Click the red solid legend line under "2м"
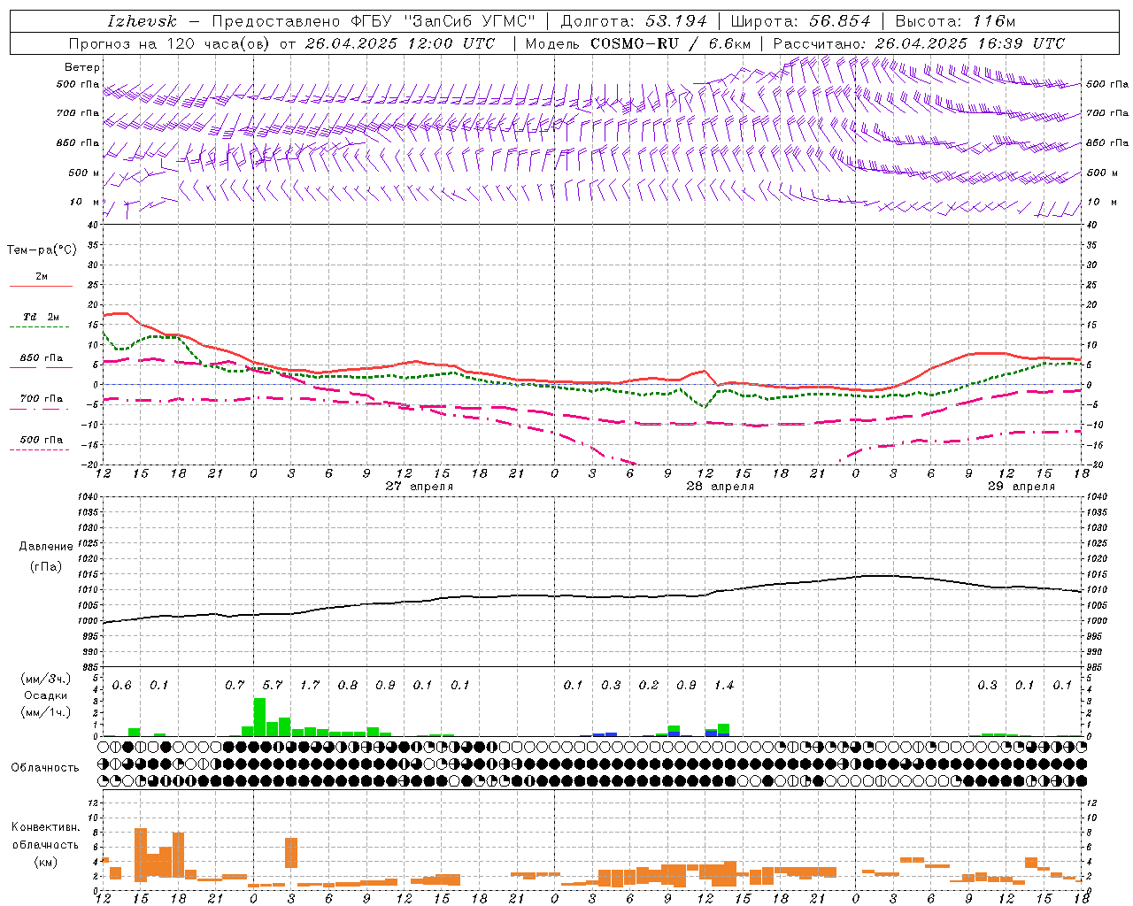 (42, 286)
